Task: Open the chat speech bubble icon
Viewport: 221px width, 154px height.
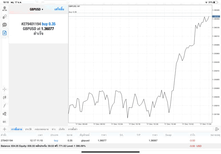Action: point(4,25)
